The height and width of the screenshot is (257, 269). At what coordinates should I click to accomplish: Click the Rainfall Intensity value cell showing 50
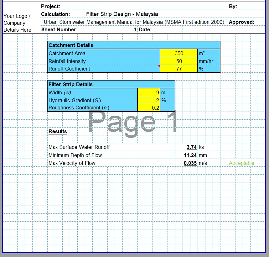[x=179, y=61]
